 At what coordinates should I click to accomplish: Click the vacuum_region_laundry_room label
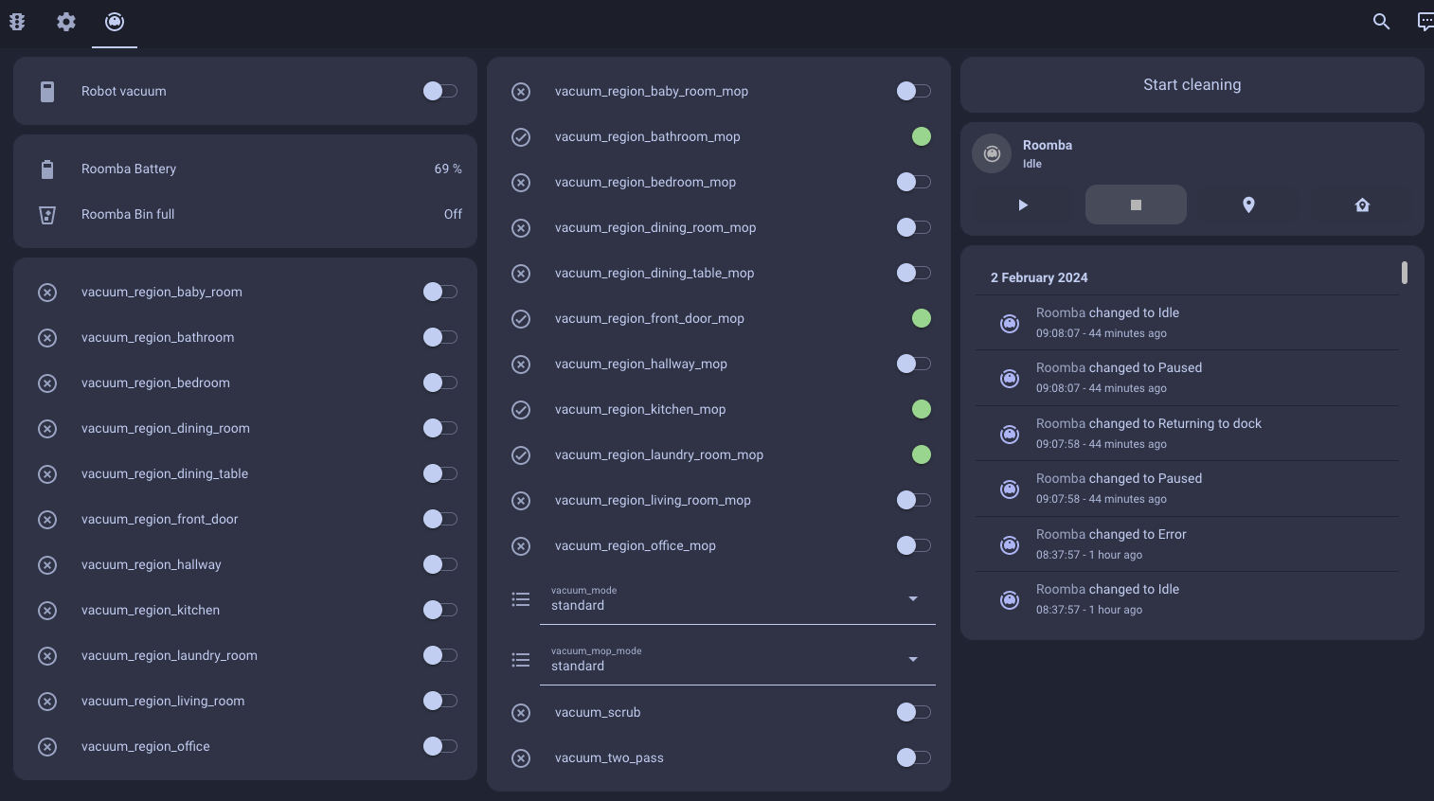click(x=170, y=655)
